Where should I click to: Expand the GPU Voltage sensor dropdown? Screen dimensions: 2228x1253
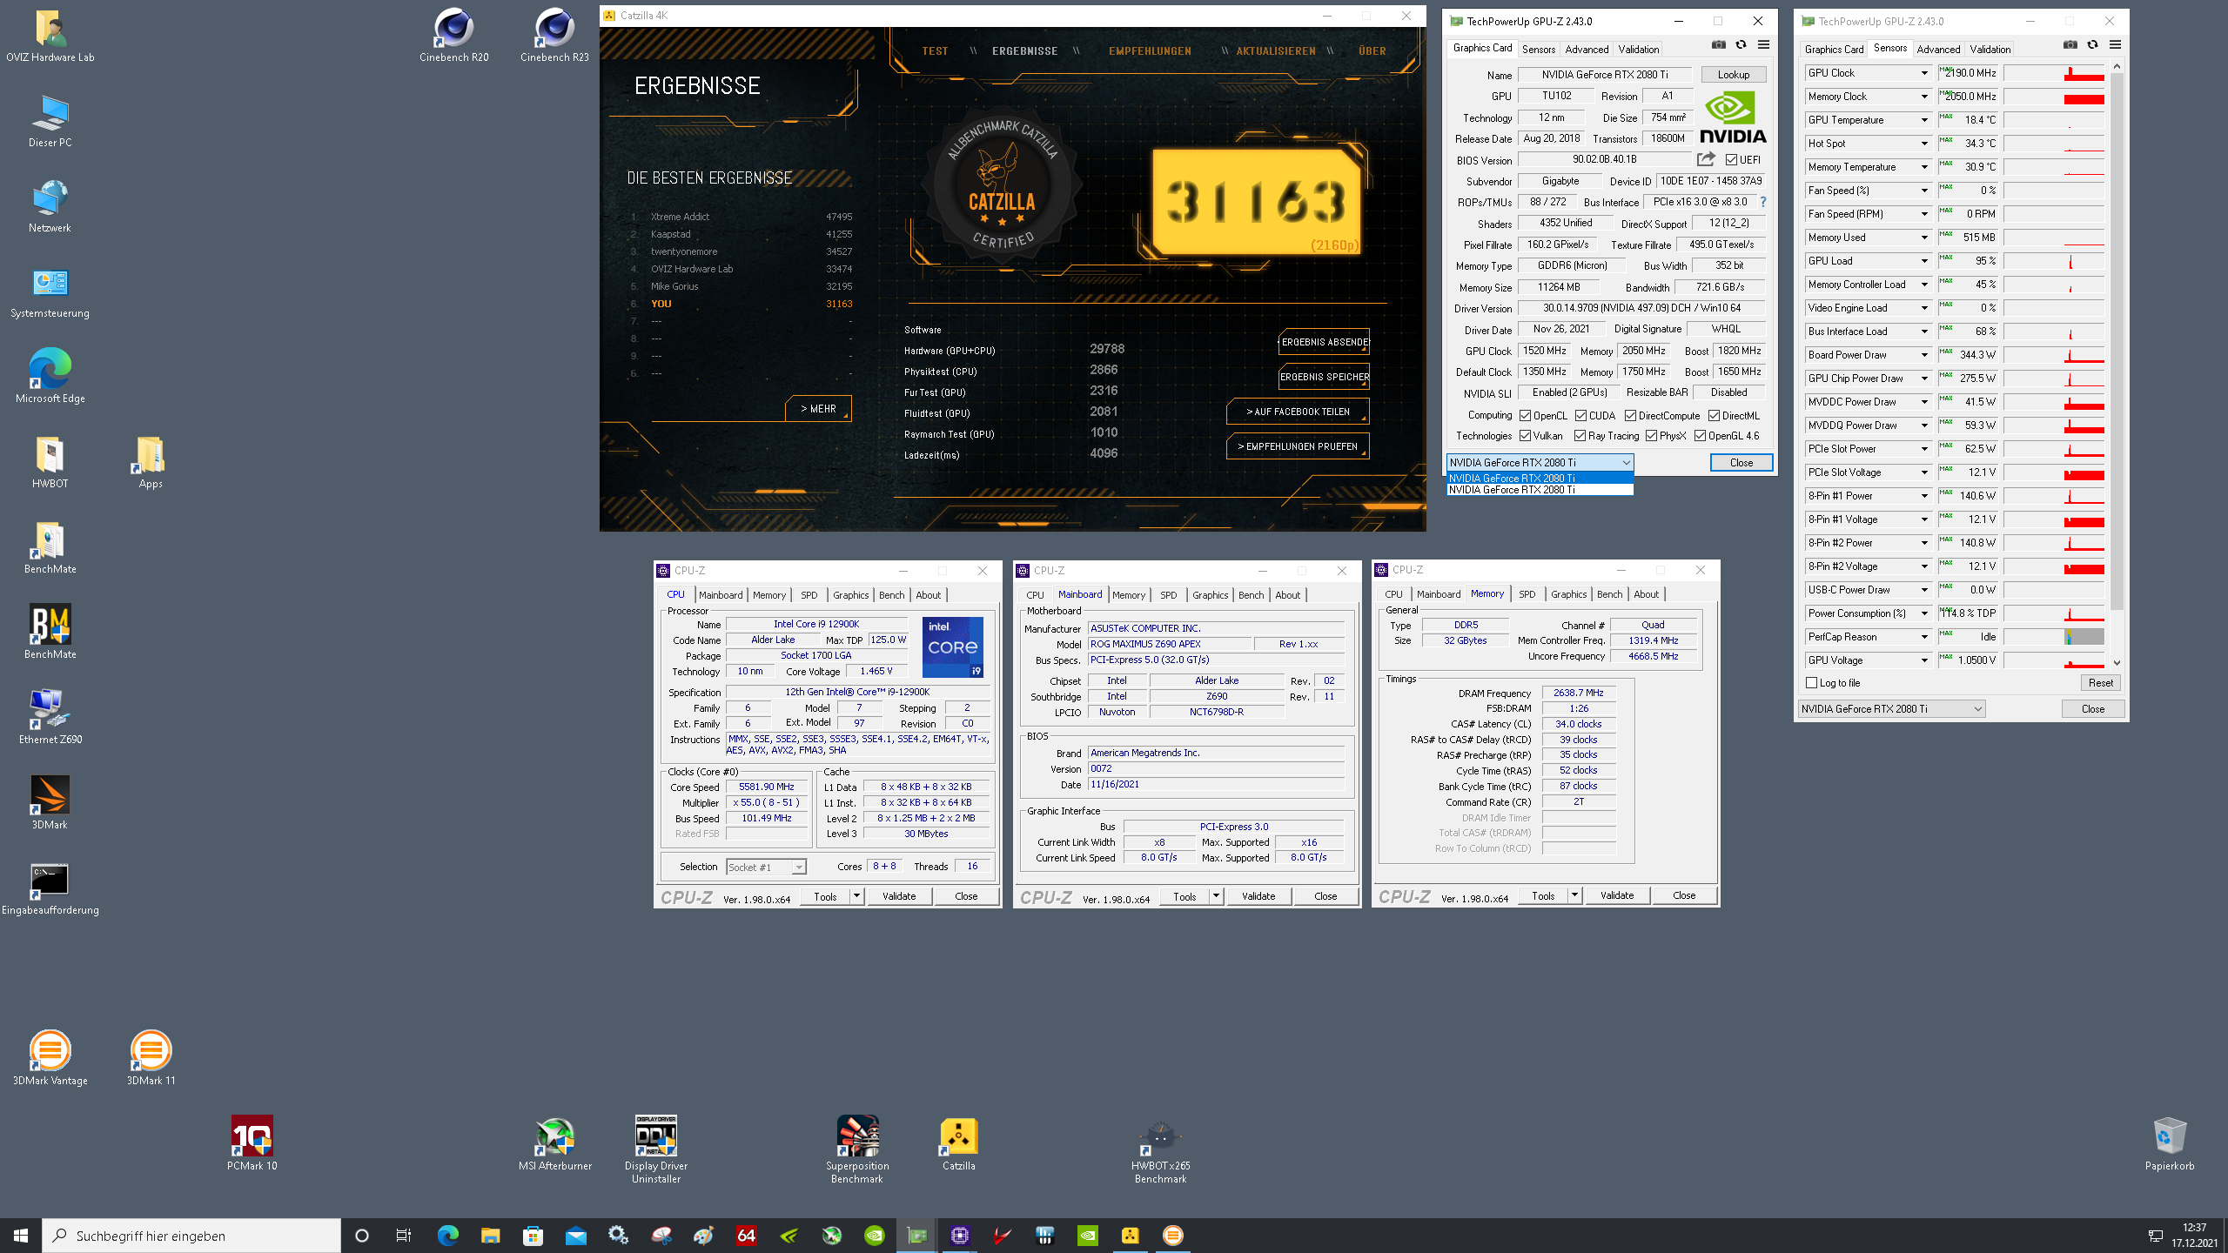tap(1924, 660)
